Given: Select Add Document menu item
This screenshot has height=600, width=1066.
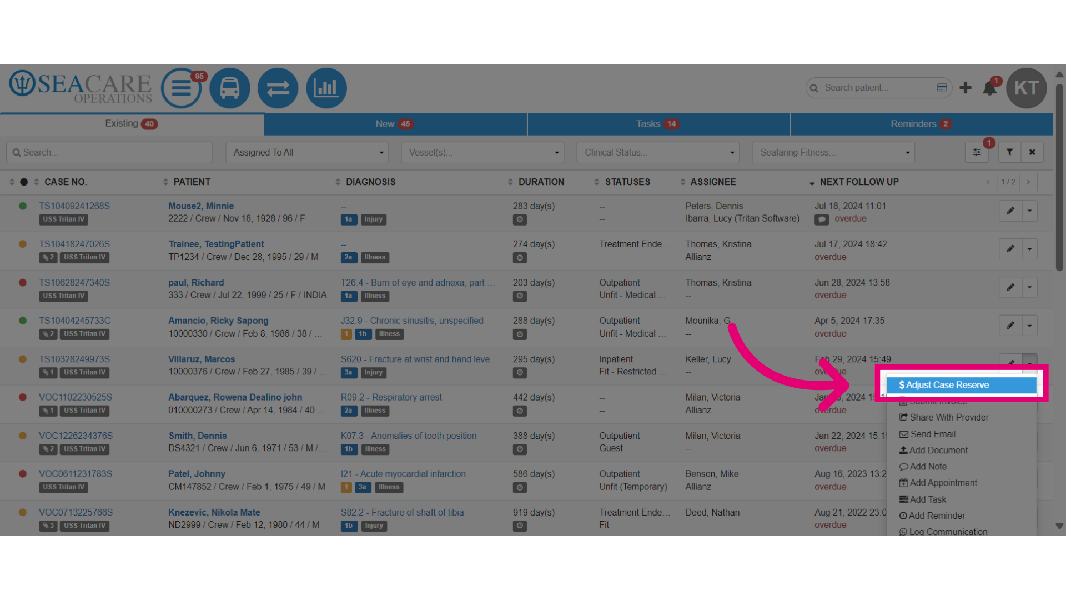Looking at the screenshot, I should click(x=961, y=451).
